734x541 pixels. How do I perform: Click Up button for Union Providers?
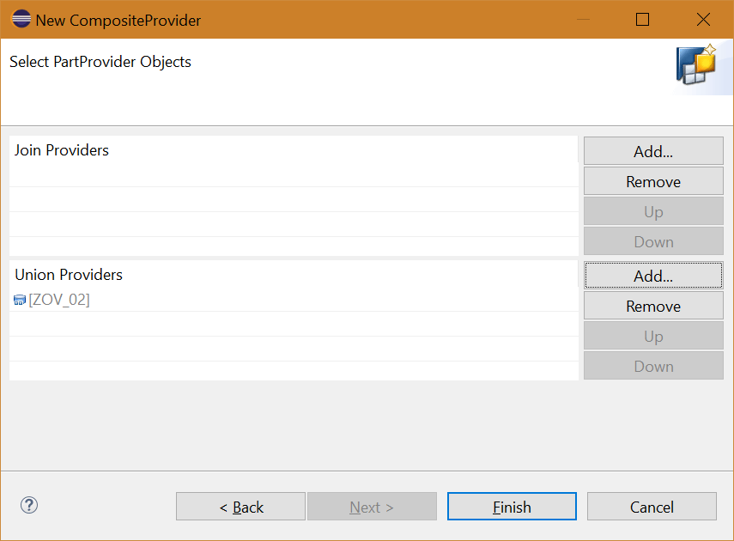[653, 336]
